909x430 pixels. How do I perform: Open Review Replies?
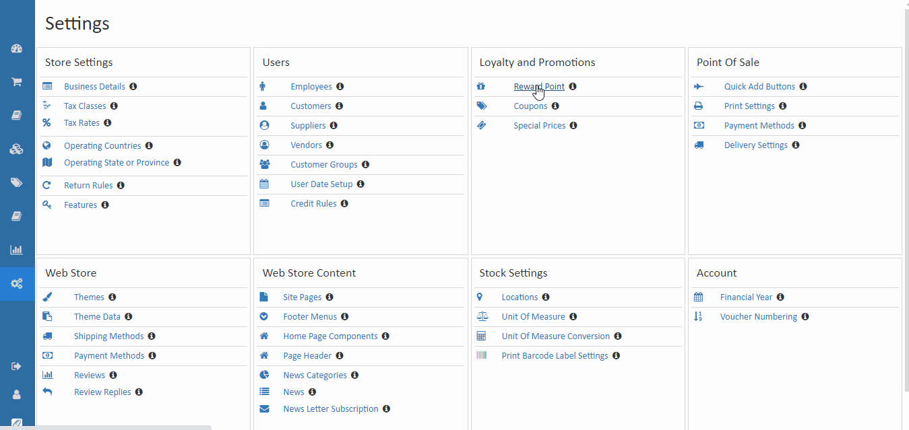102,392
